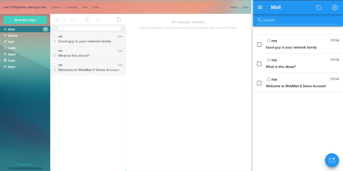Image resolution: width=343 pixels, height=171 pixels.
Task: Open the mobile hamburger menu
Action: coord(260,7)
